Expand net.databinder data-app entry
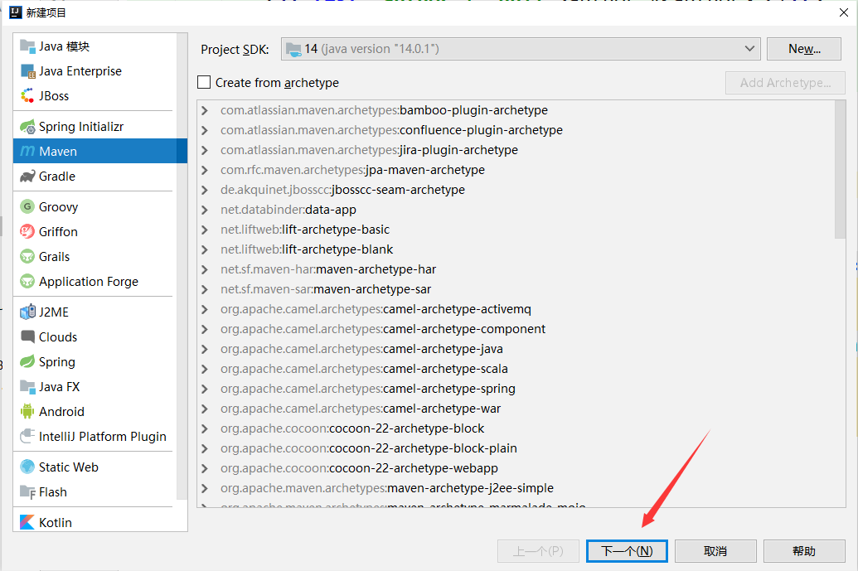858x571 pixels. point(205,210)
